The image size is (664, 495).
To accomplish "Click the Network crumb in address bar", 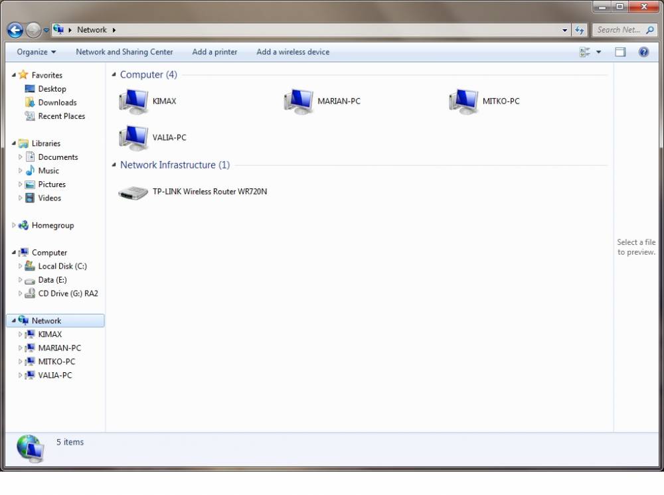I will (x=92, y=30).
